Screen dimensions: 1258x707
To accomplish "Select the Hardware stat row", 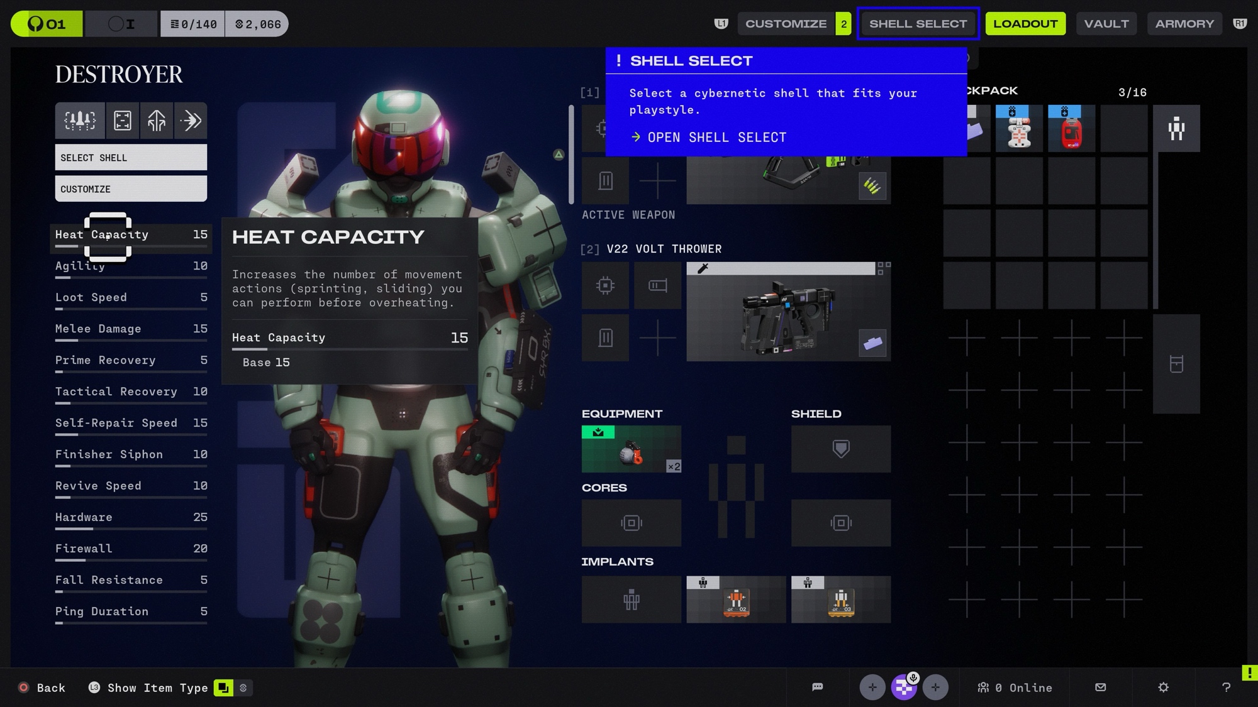I will [131, 517].
